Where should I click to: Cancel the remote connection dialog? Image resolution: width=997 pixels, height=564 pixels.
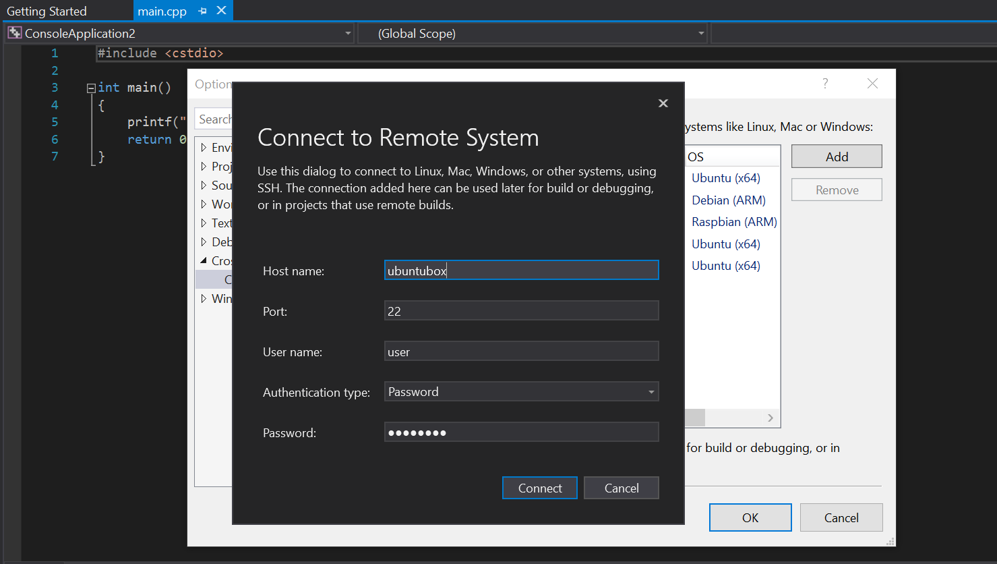coord(622,488)
